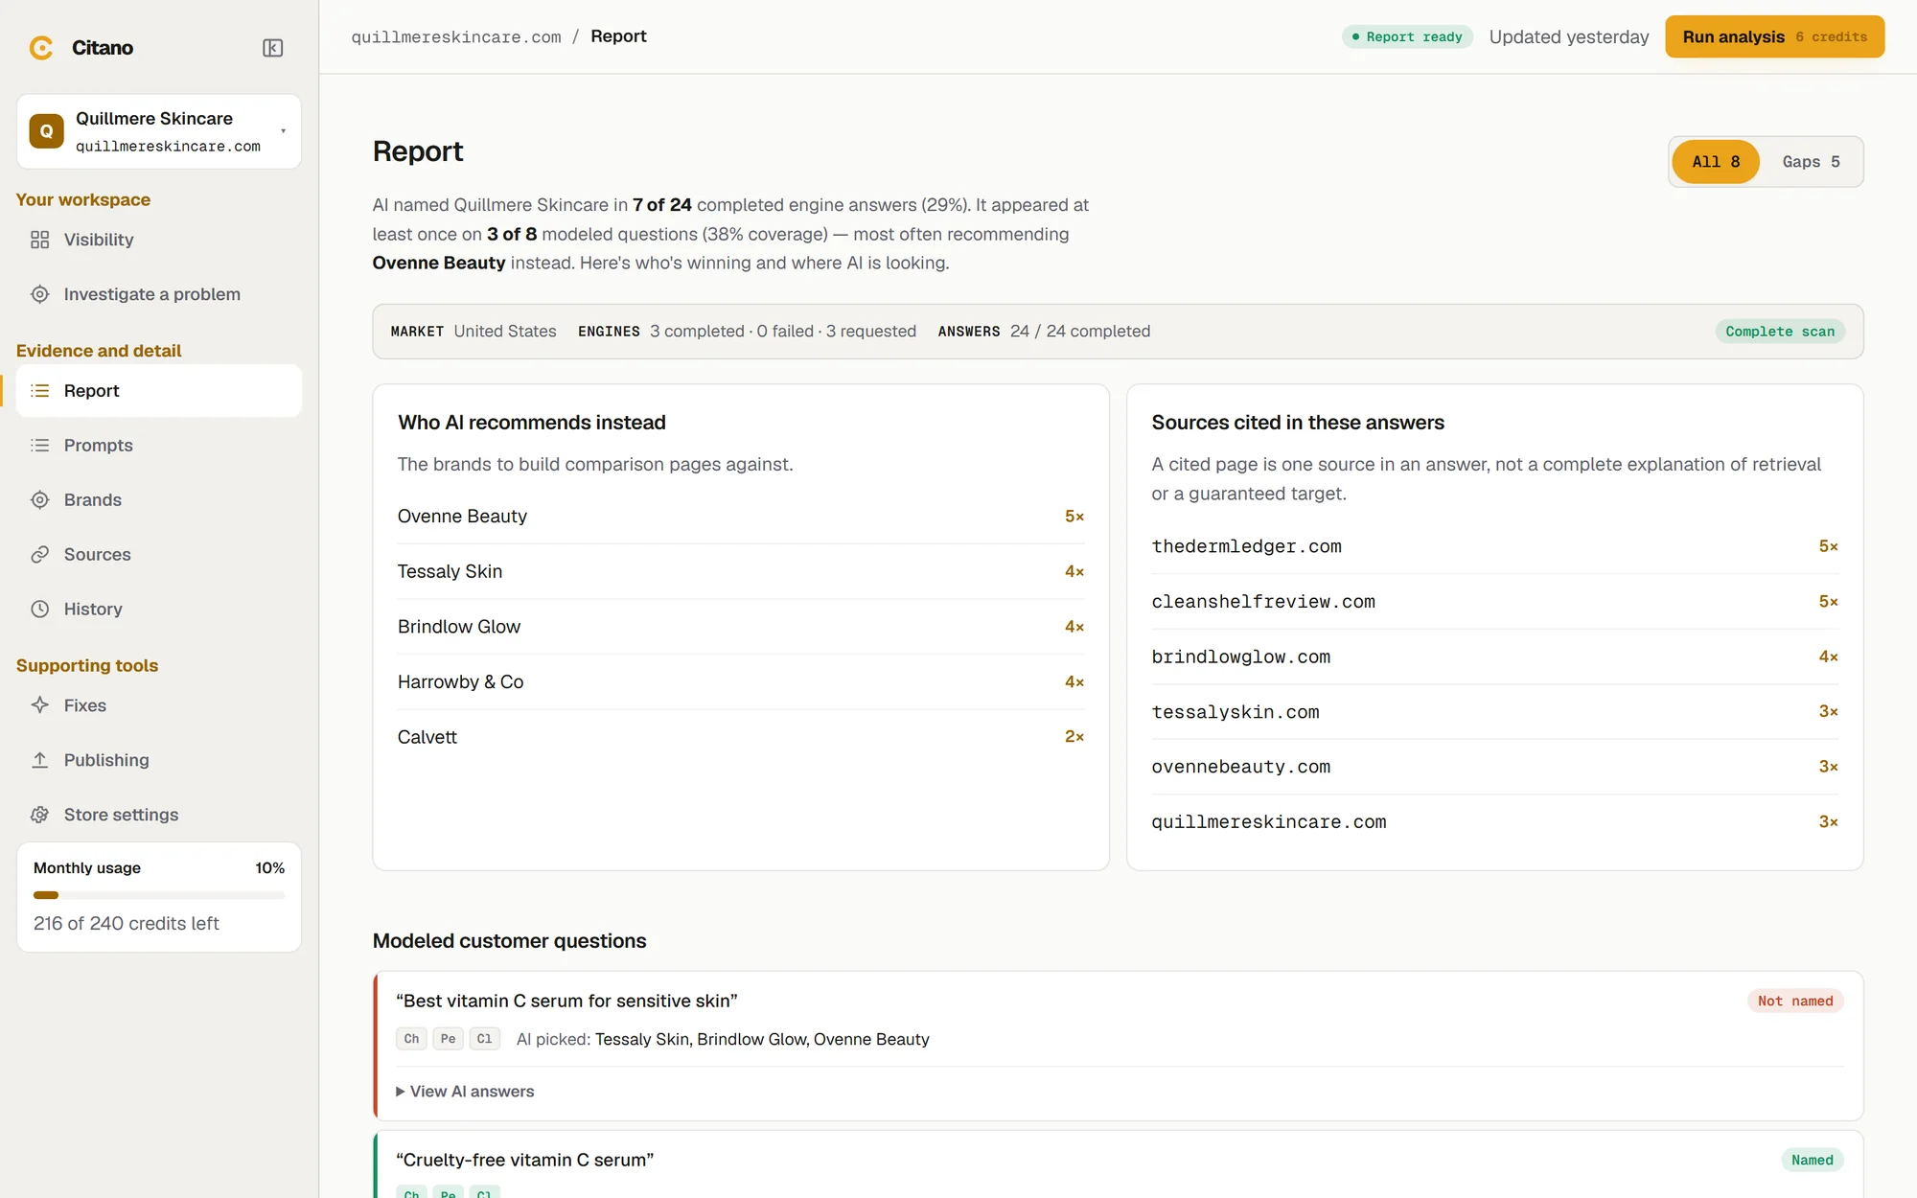Click the Cl engine chip for sensitive skin
Image resolution: width=1917 pixels, height=1198 pixels.
484,1039
